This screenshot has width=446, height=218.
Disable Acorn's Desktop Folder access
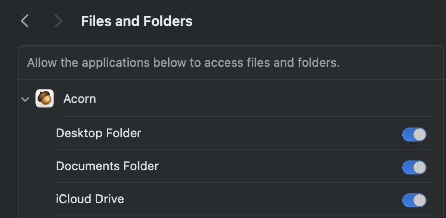click(x=414, y=135)
